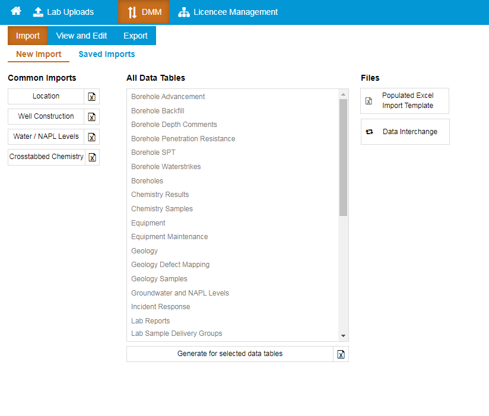Select Groundwater and NAPL Levels table
489x416 pixels.
(180, 293)
